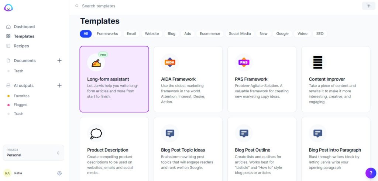Switch to the SEO filter tab
378x181 pixels.
pyautogui.click(x=320, y=33)
